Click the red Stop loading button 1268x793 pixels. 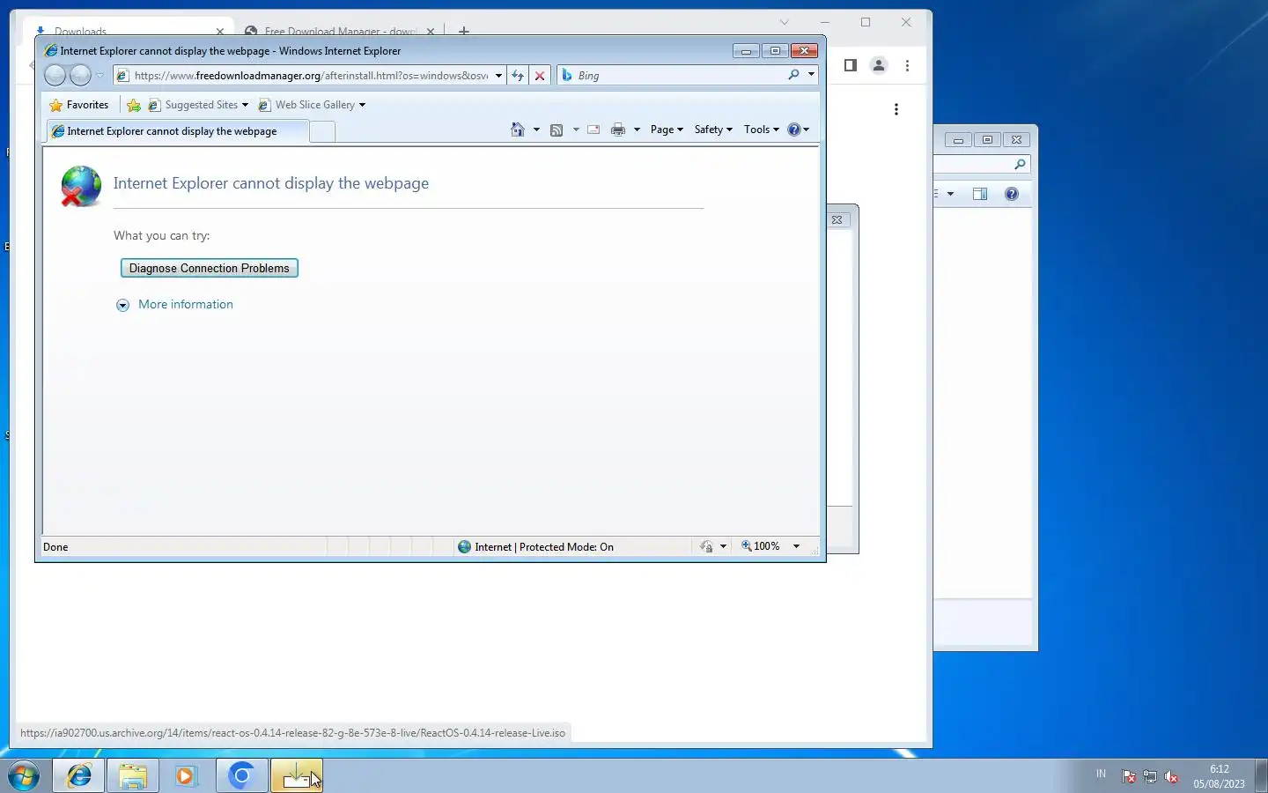pyautogui.click(x=540, y=76)
